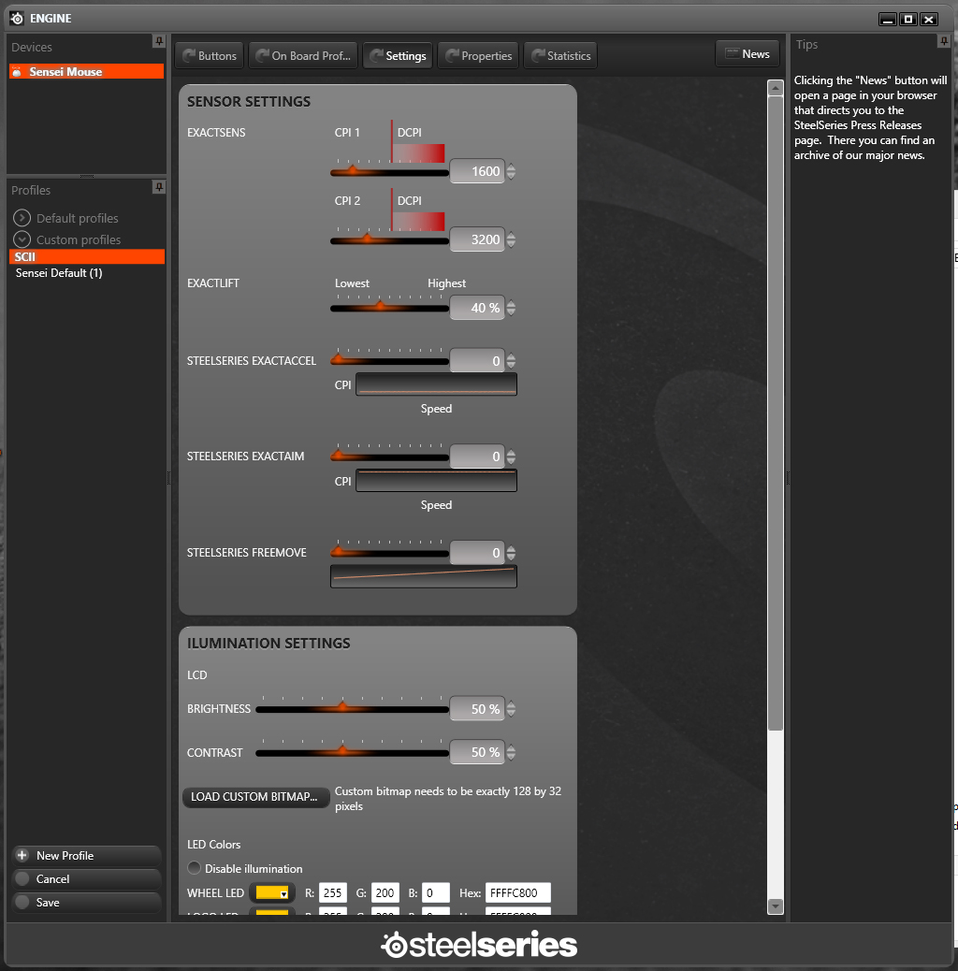Image resolution: width=958 pixels, height=971 pixels.
Task: Click the ExactAccel CPI speed graph
Action: (x=436, y=384)
